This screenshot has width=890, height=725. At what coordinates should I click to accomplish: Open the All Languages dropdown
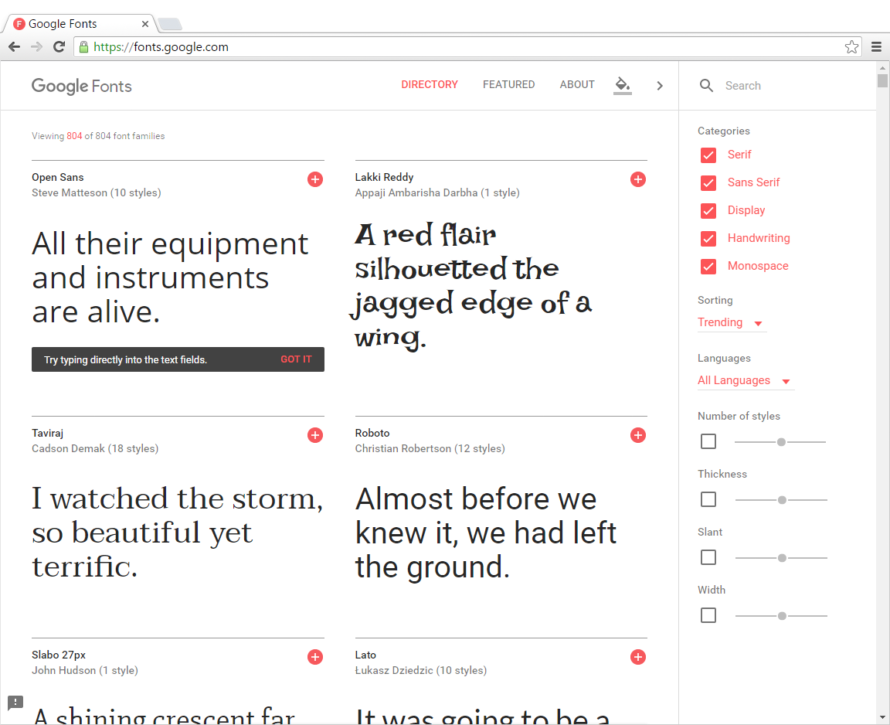(x=746, y=380)
